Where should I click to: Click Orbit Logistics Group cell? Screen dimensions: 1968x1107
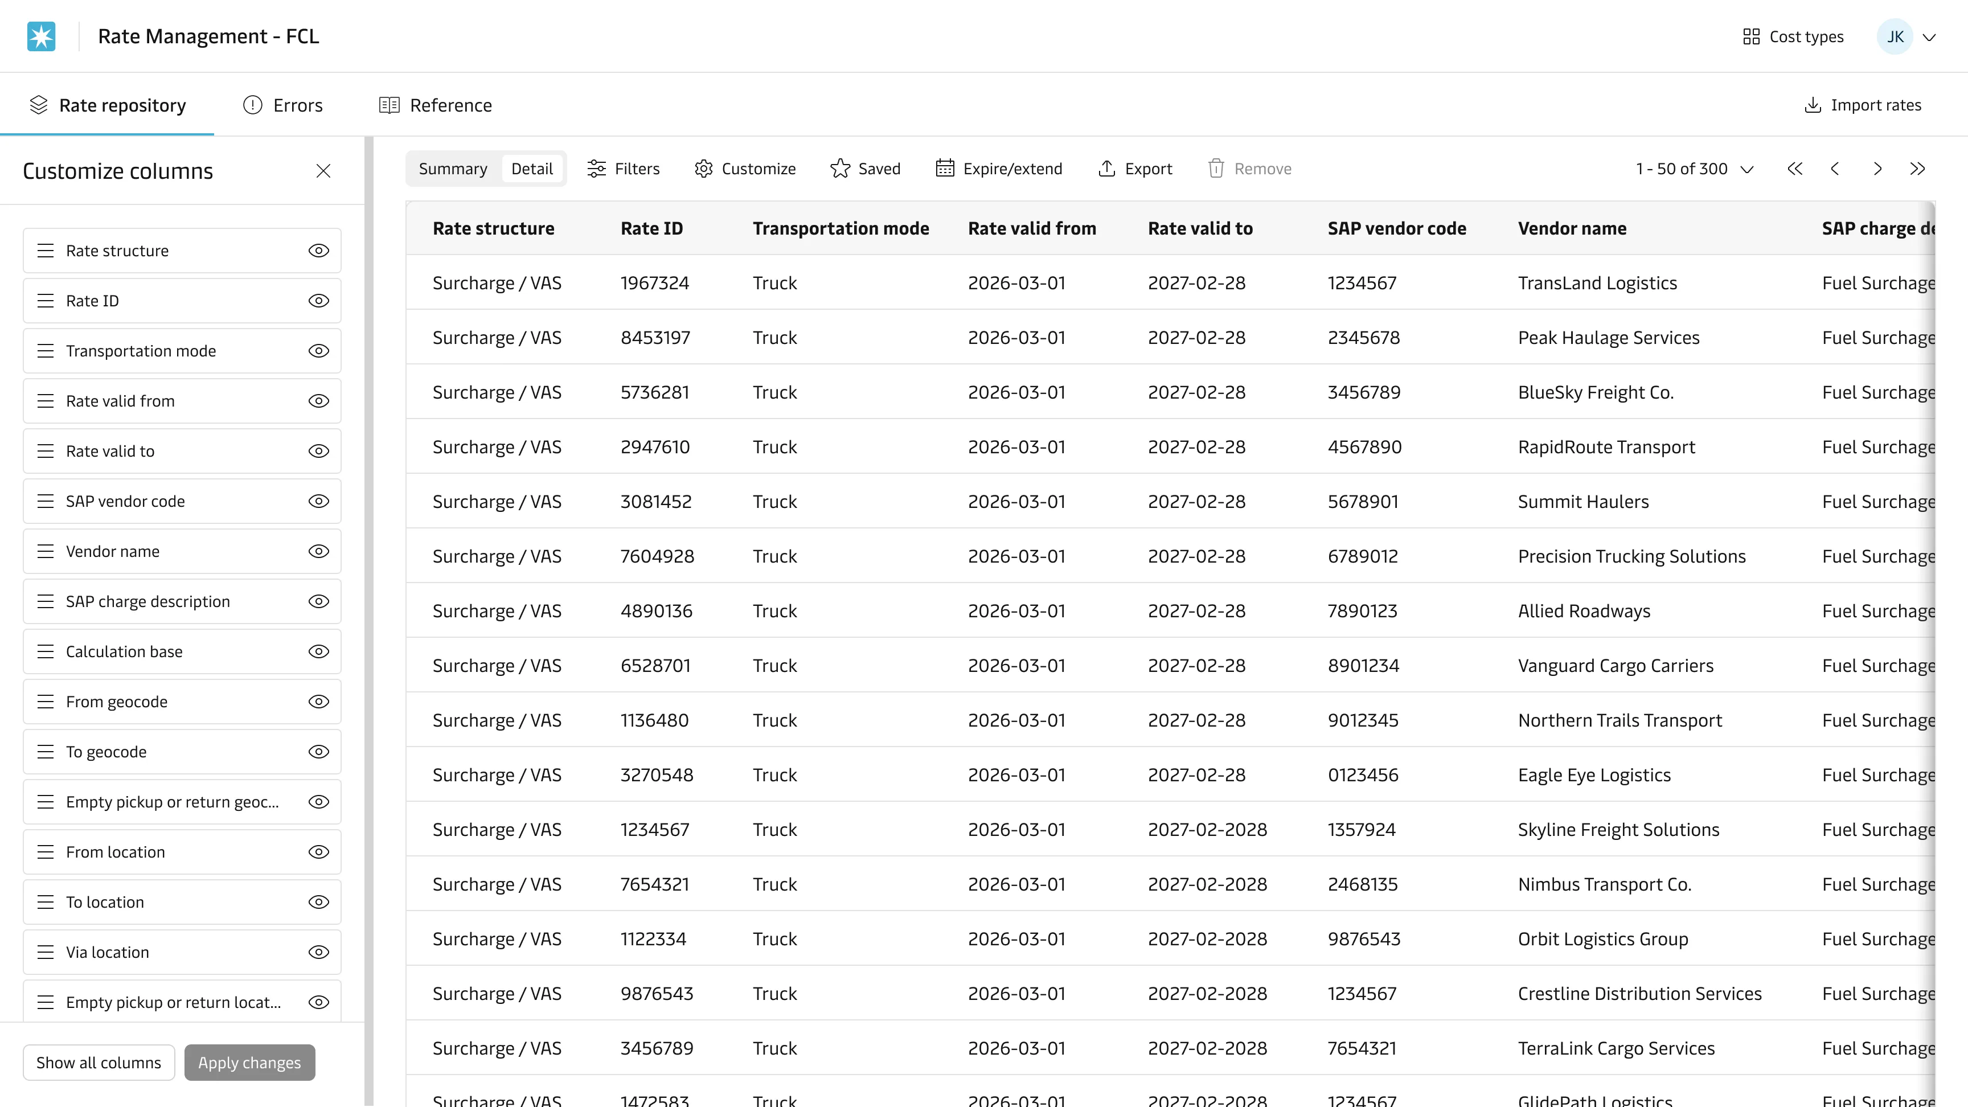[1603, 939]
